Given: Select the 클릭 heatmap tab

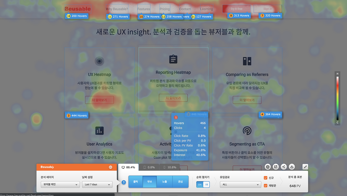Looking at the screenshot, I should pos(136,182).
